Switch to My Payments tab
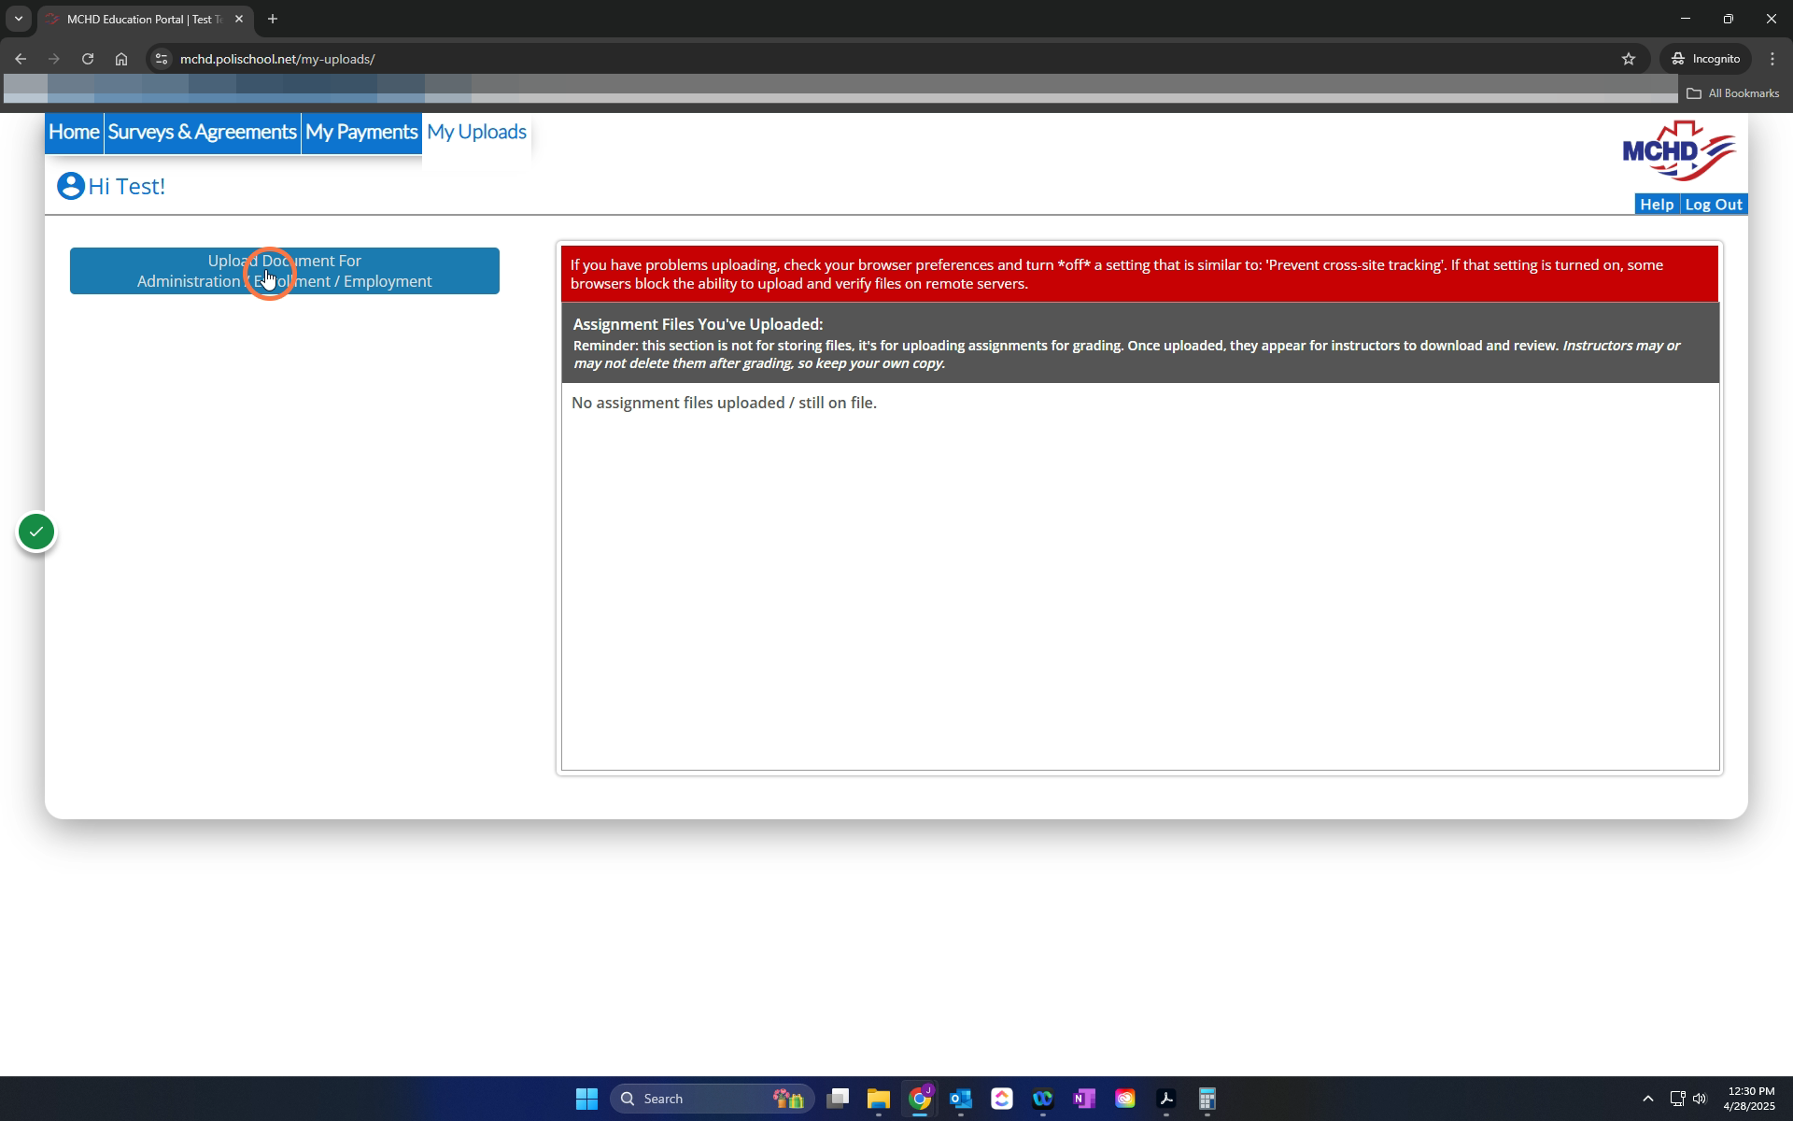 click(x=361, y=133)
